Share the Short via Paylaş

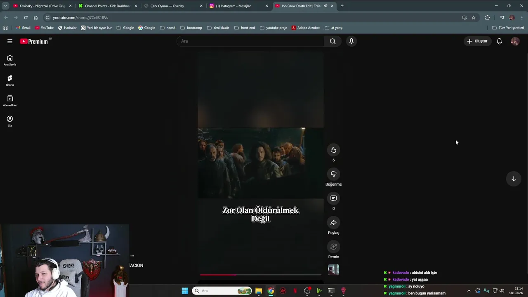click(x=333, y=223)
